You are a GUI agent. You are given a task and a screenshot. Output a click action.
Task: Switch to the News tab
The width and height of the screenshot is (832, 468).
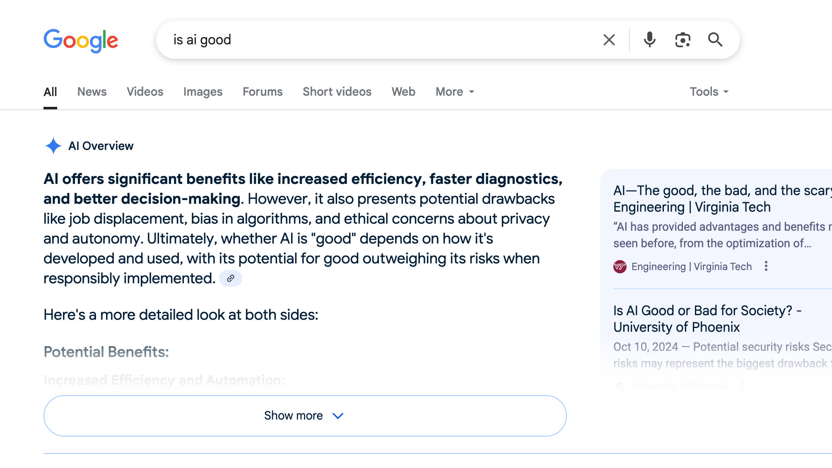tap(92, 92)
